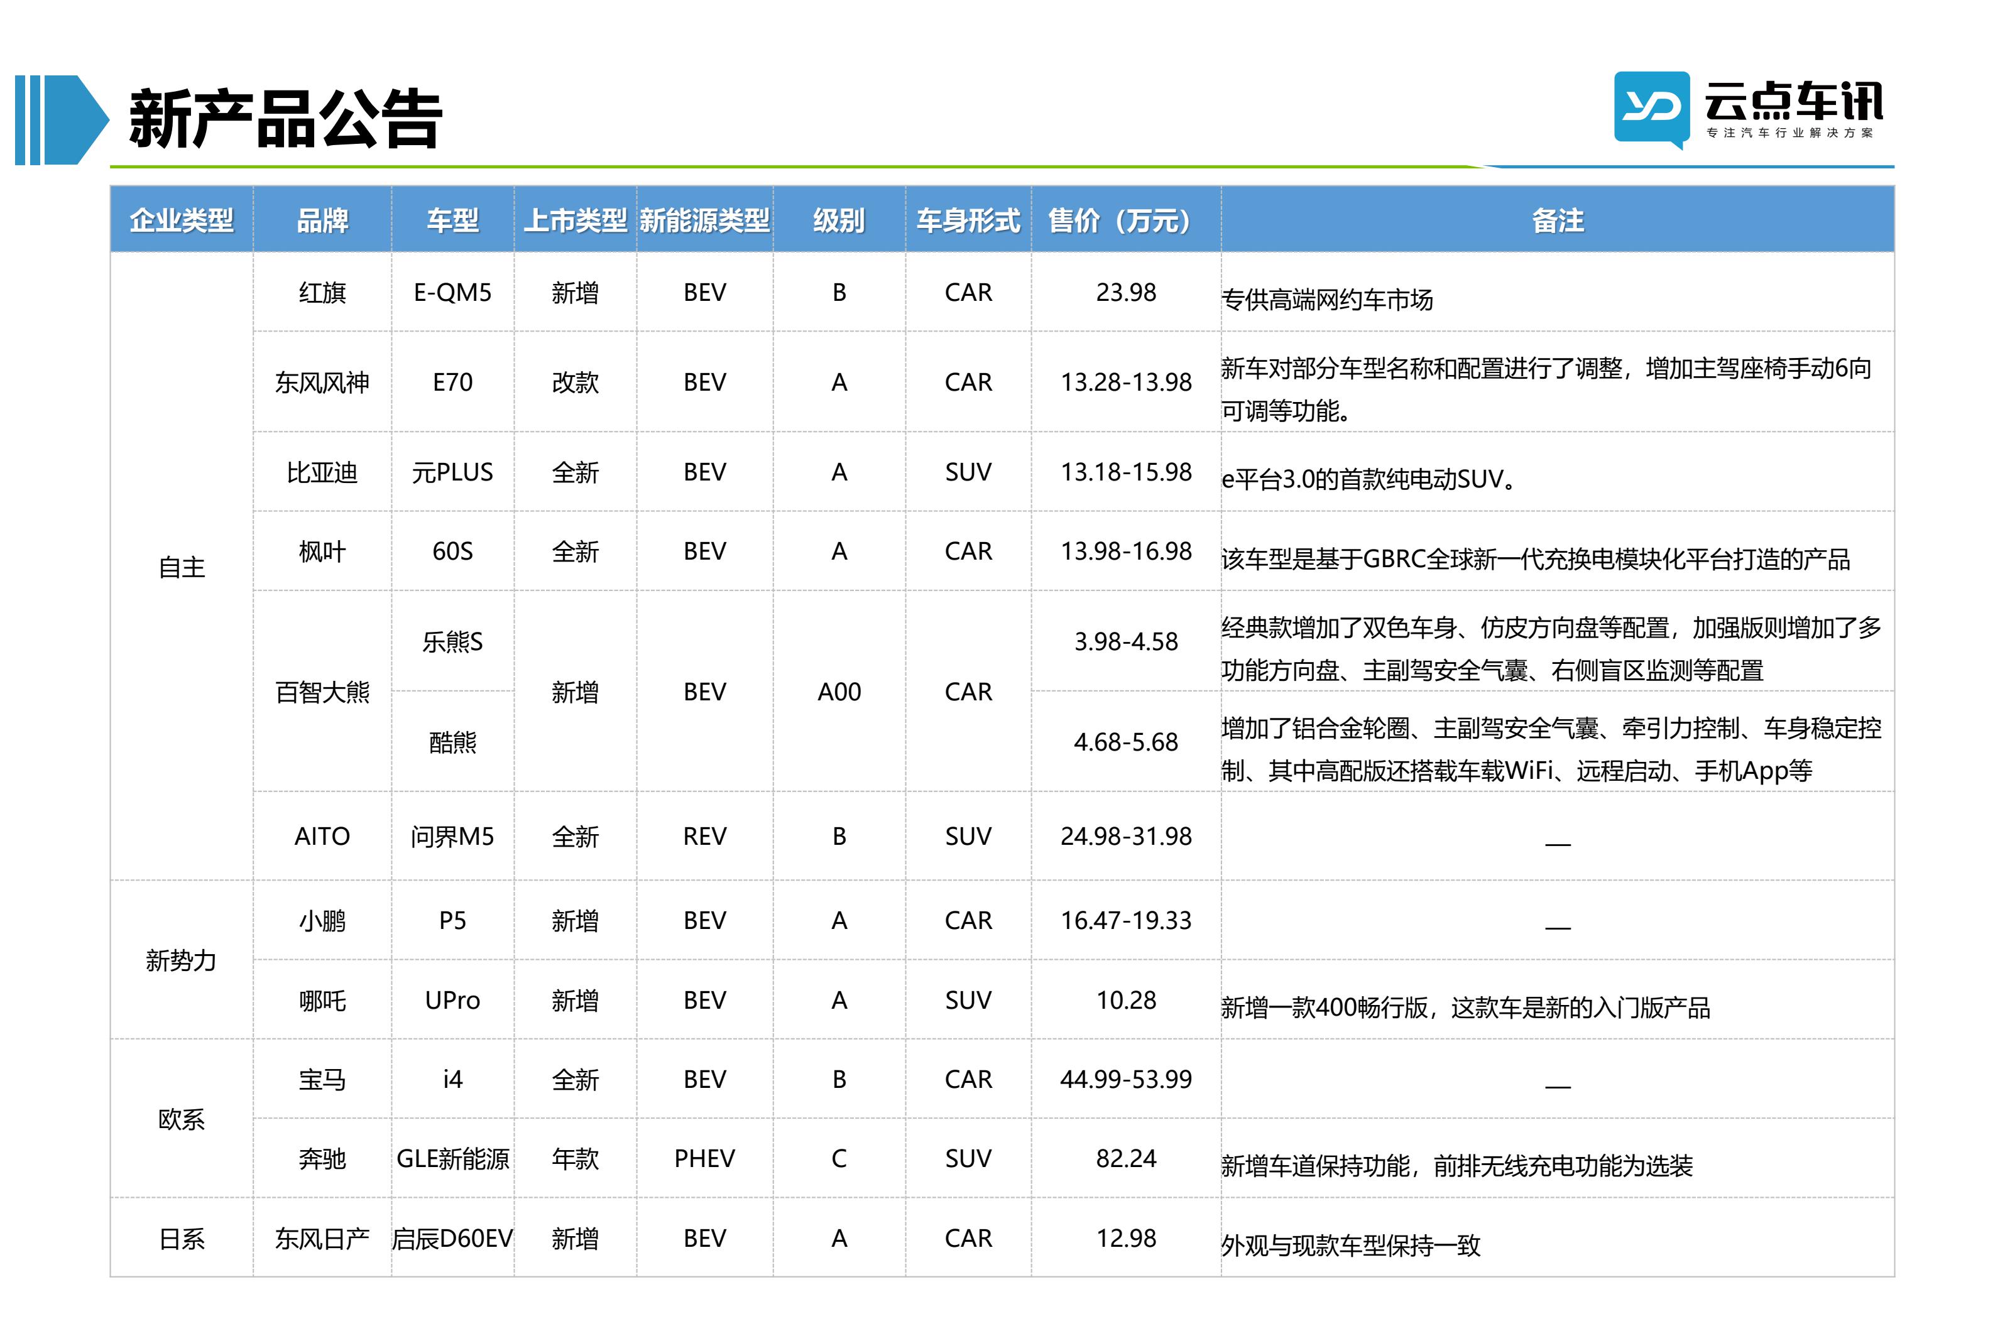Click the PHEV energy type cell
Image resolution: width=2005 pixels, height=1336 pixels.
tap(705, 1159)
